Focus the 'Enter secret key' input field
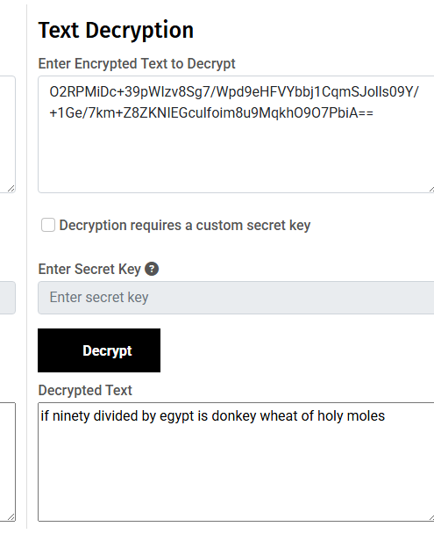 236,298
